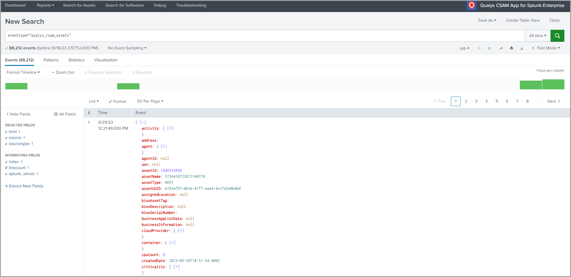Viewport: 571px width, 277px height.
Task: Open the All time range picker
Action: pos(537,35)
